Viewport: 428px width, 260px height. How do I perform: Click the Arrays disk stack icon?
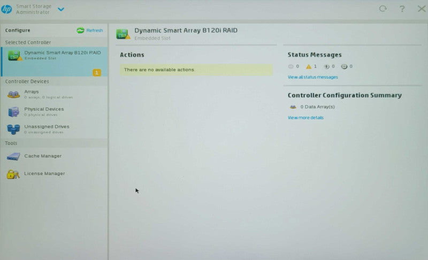pyautogui.click(x=13, y=94)
